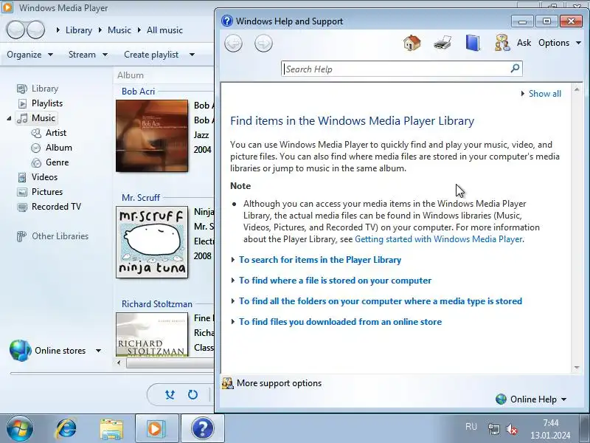The image size is (590, 443).
Task: Select Bob Acri album cover
Action: (152, 136)
